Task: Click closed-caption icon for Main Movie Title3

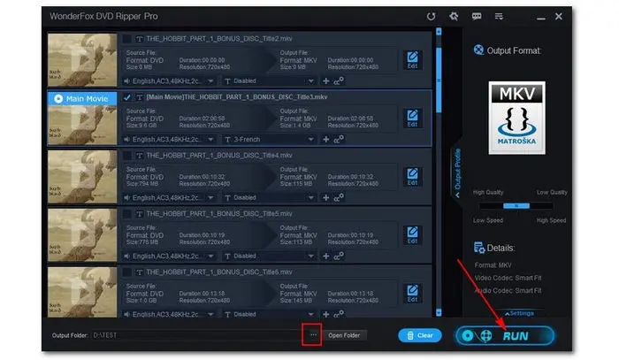Action: [339, 140]
